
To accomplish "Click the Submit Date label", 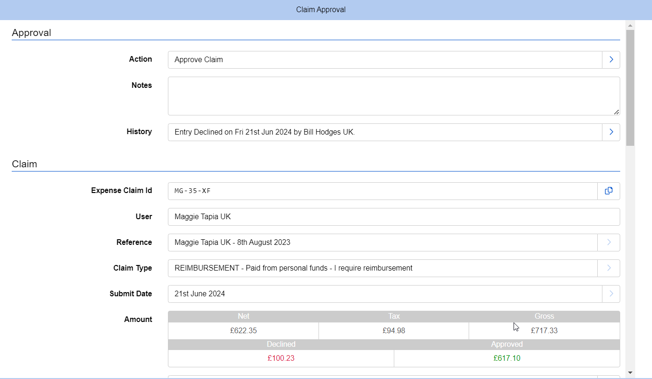I will [x=131, y=294].
